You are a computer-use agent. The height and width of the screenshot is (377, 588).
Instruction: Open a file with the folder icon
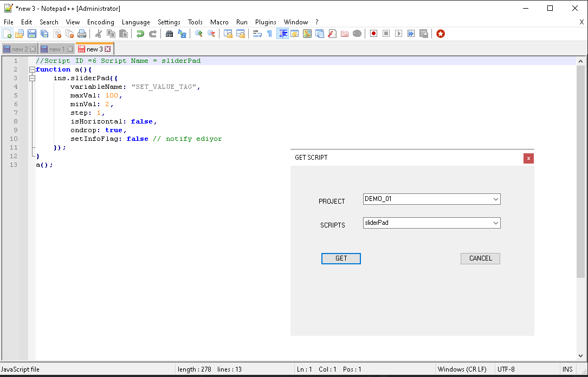click(19, 34)
